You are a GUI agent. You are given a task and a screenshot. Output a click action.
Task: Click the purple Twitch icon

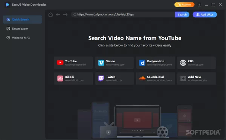click(101, 78)
